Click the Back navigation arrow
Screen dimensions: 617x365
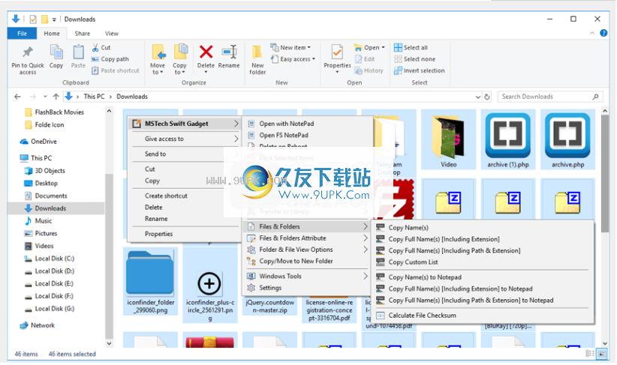[x=17, y=97]
